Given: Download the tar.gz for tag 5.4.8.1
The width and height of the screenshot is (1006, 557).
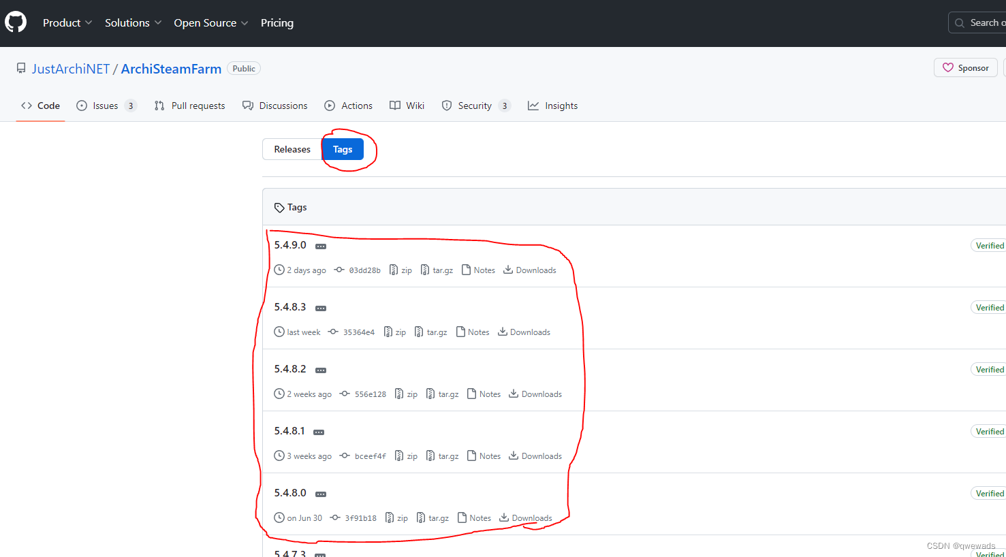Looking at the screenshot, I should point(442,456).
